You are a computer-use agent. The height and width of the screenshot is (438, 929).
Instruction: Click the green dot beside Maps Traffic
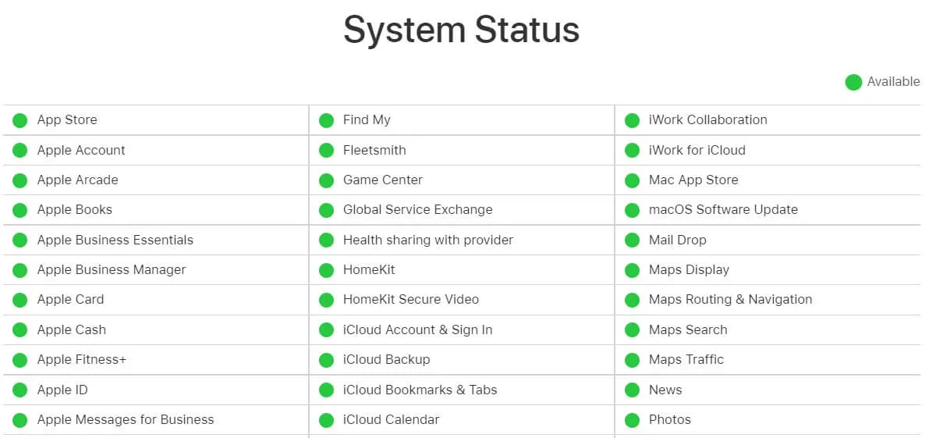pos(633,360)
